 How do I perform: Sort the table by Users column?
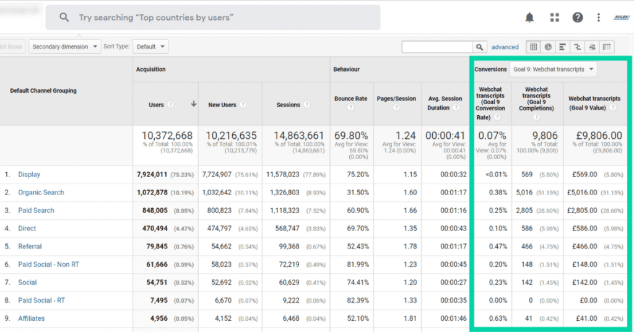click(157, 105)
